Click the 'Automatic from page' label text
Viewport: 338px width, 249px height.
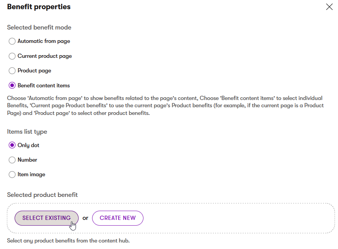click(44, 41)
